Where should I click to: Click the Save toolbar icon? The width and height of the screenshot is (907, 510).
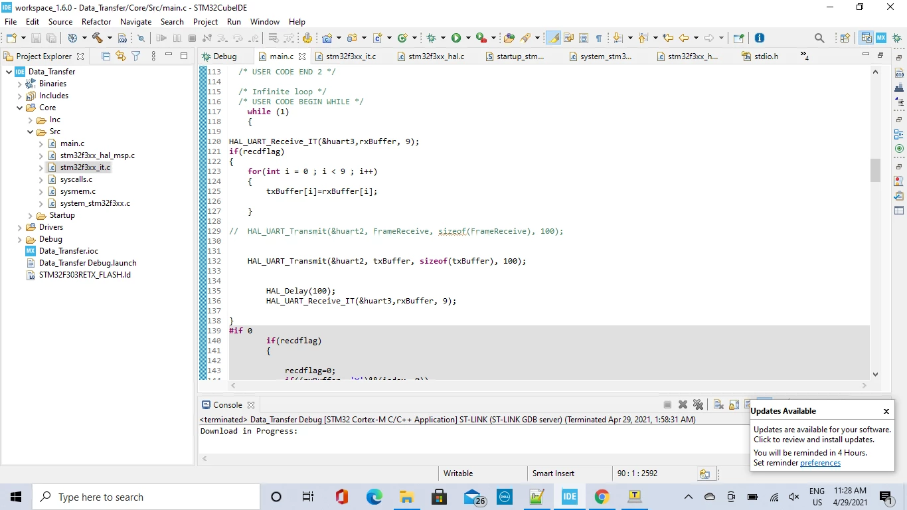(x=36, y=39)
